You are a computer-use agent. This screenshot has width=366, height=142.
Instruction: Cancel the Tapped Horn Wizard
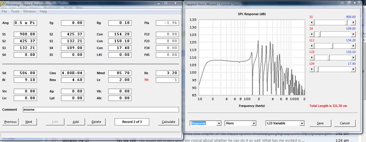[x=345, y=123]
